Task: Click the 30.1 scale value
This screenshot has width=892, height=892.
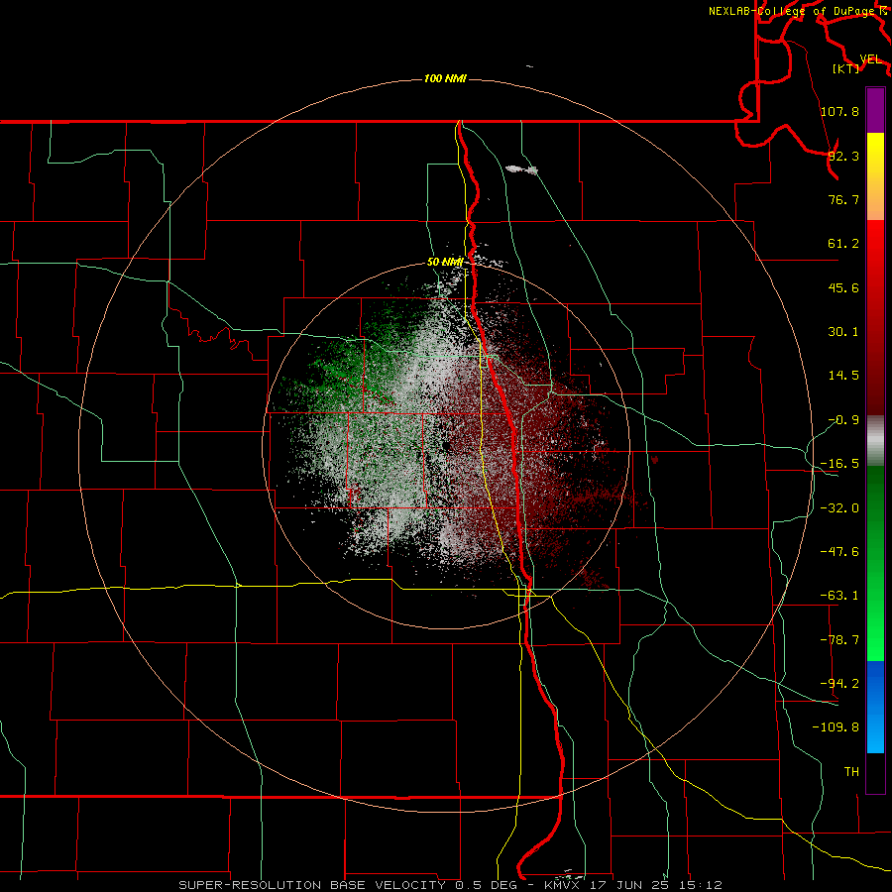Action: point(843,332)
